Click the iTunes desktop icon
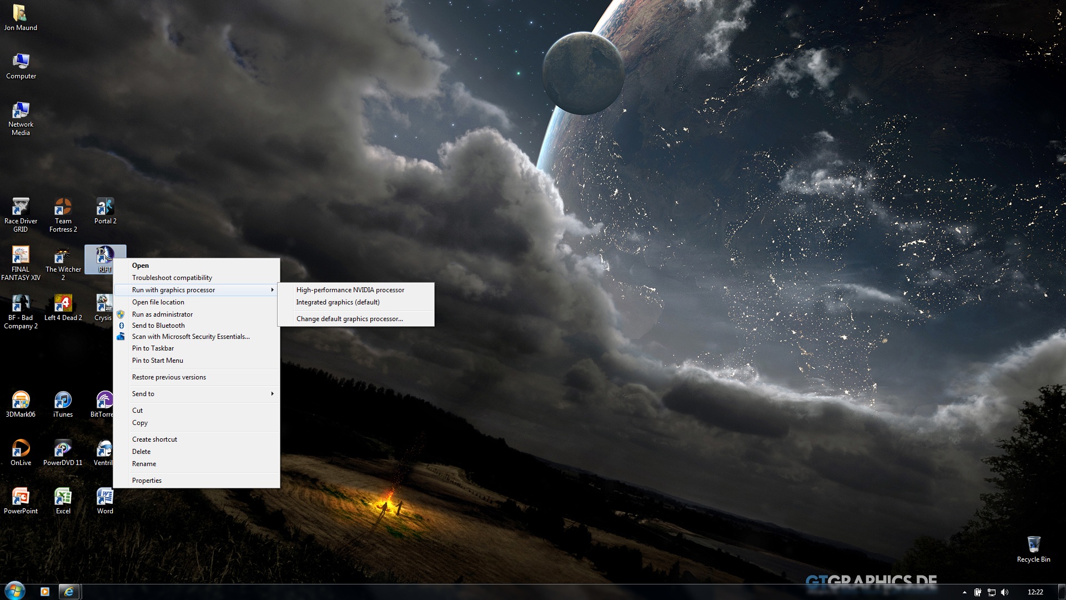 63,402
